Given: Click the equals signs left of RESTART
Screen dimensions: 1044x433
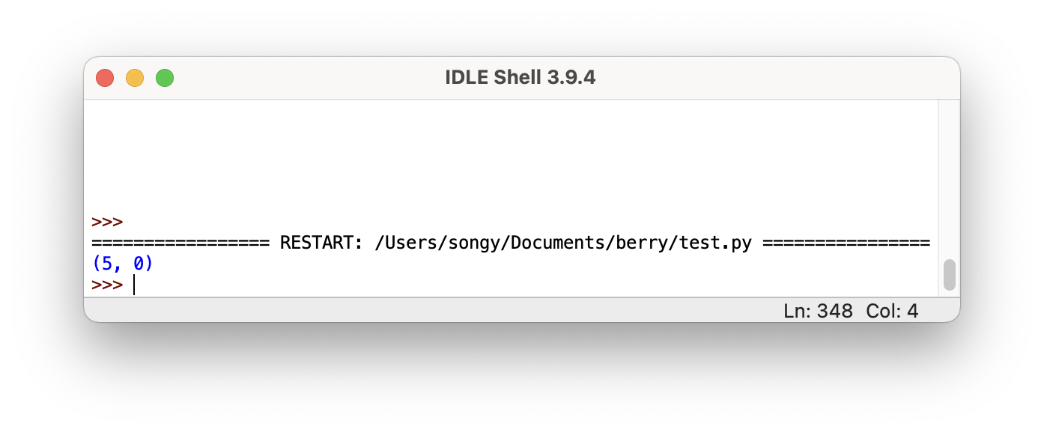Looking at the screenshot, I should (x=180, y=243).
